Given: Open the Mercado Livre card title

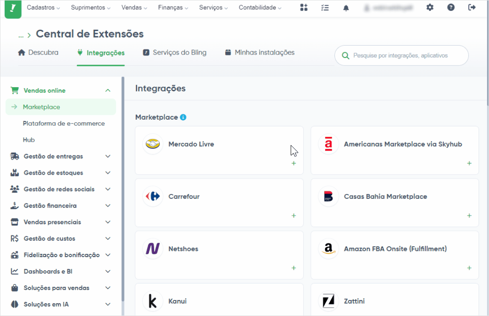Looking at the screenshot, I should (x=191, y=144).
